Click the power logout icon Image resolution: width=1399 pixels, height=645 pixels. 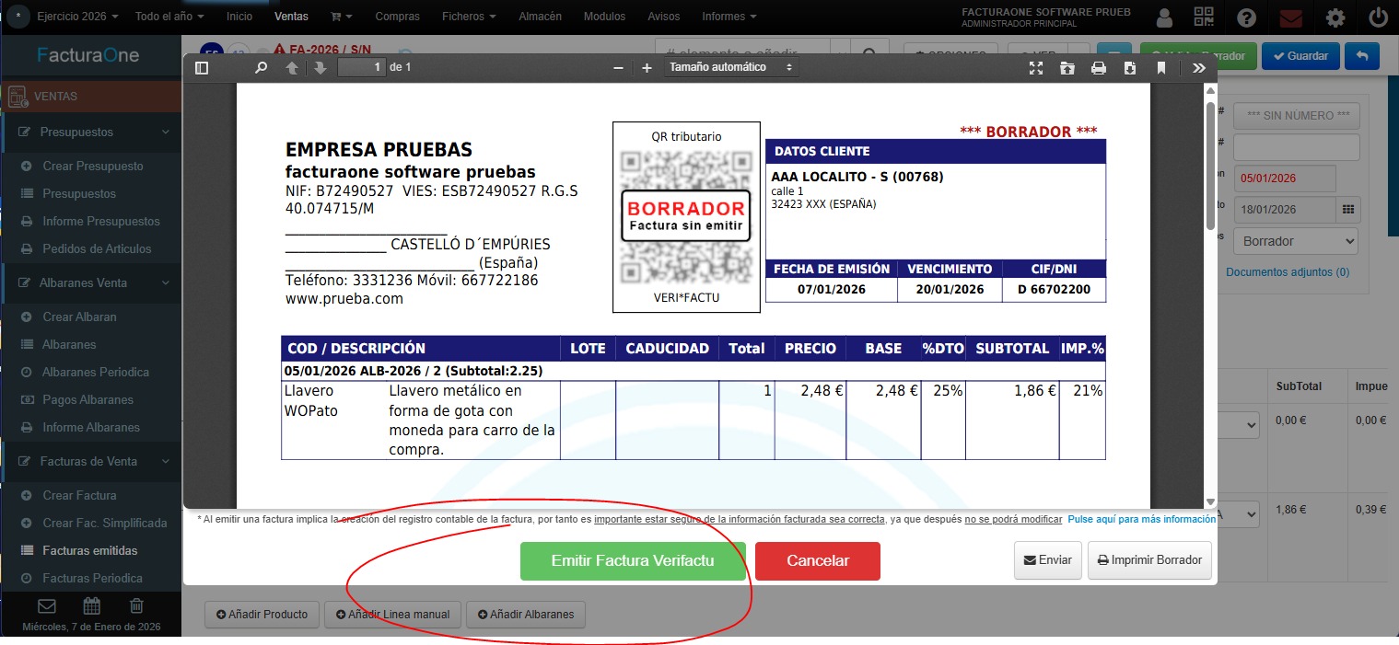click(1378, 17)
